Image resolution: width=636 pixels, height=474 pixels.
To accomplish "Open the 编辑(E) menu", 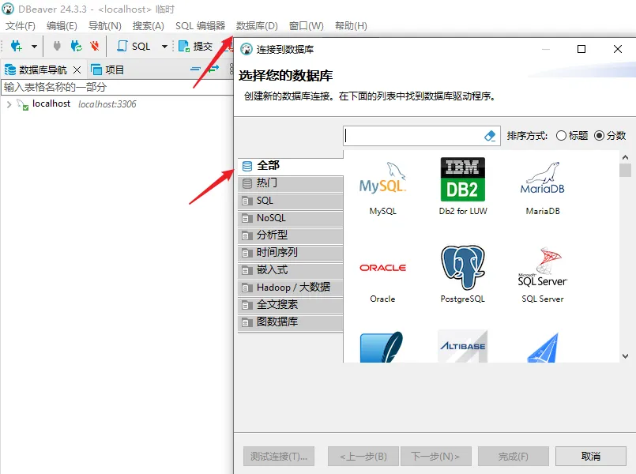I will click(x=62, y=26).
